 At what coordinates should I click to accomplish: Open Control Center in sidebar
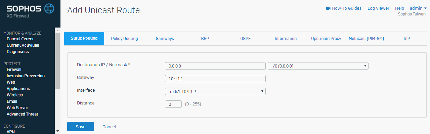click(20, 39)
